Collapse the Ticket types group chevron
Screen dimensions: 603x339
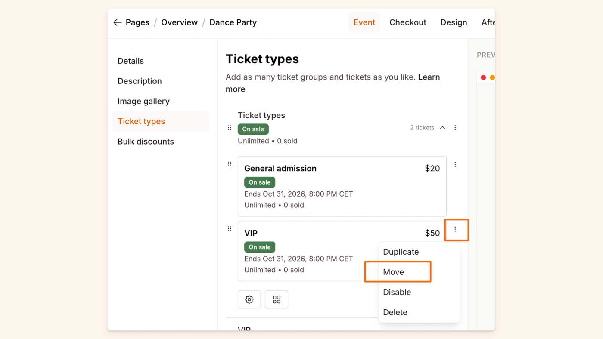pyautogui.click(x=442, y=128)
